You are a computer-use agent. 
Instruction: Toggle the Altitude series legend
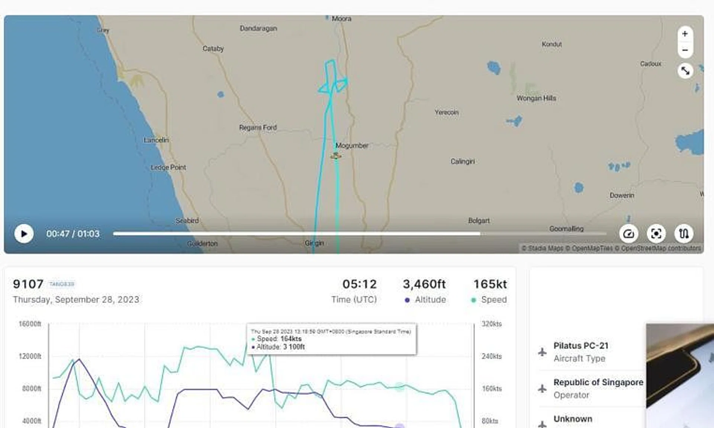click(x=425, y=300)
